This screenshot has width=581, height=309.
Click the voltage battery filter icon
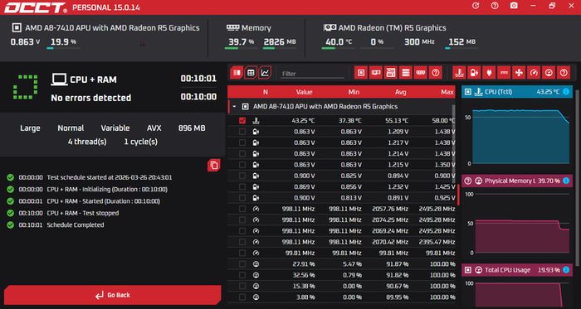[x=474, y=73]
